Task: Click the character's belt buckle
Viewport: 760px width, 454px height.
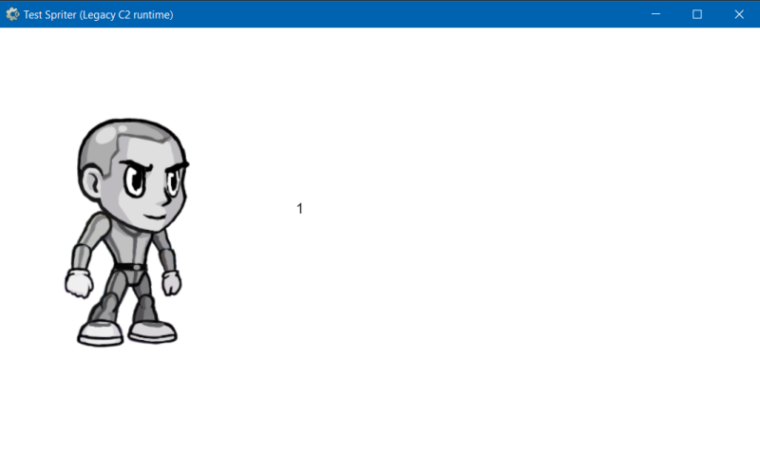Action: coord(133,267)
